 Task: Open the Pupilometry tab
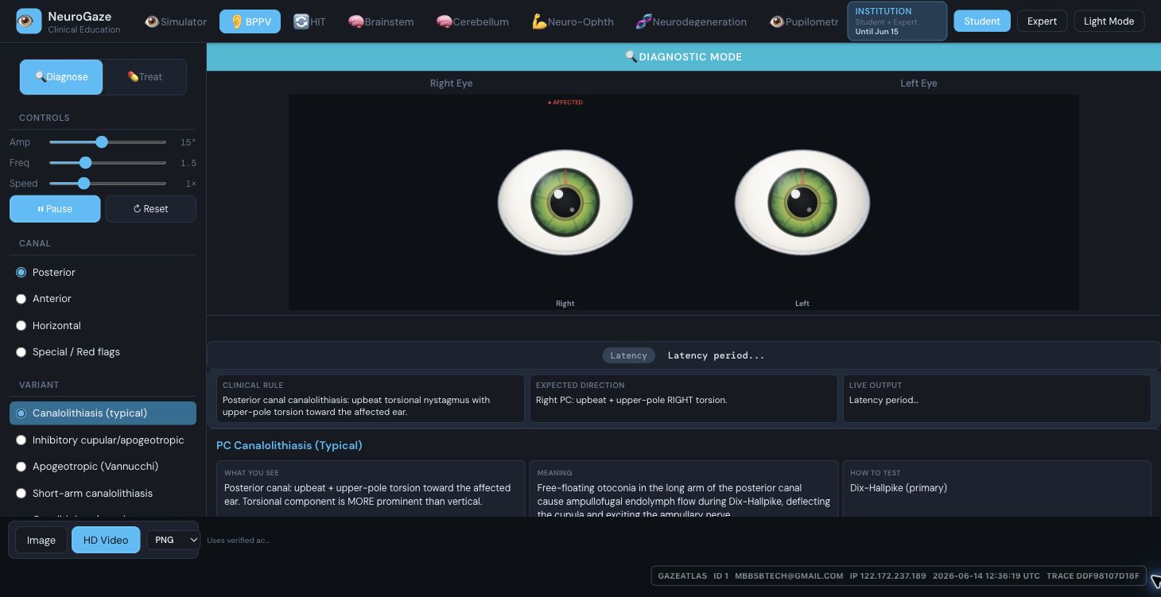click(x=803, y=21)
